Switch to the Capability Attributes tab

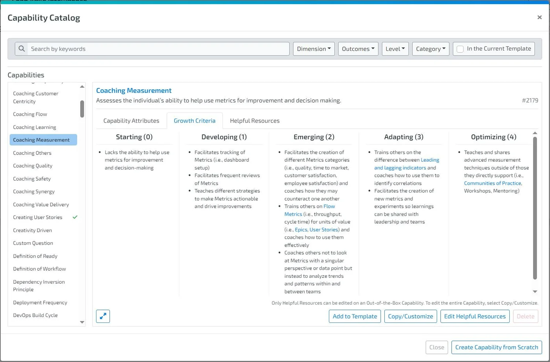[131, 120]
